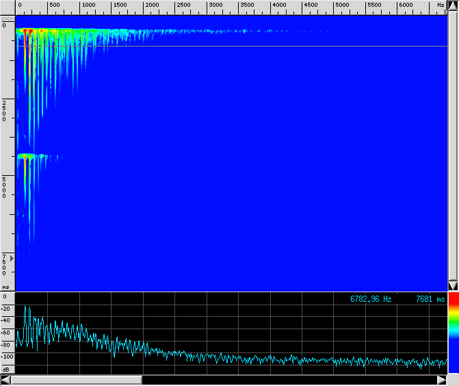Click the horizontal scrollbar left arrow
459x386 pixels.
click(5, 380)
